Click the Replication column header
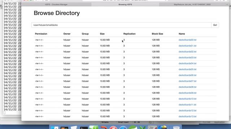The height and width of the screenshot is (129, 231). (x=129, y=34)
